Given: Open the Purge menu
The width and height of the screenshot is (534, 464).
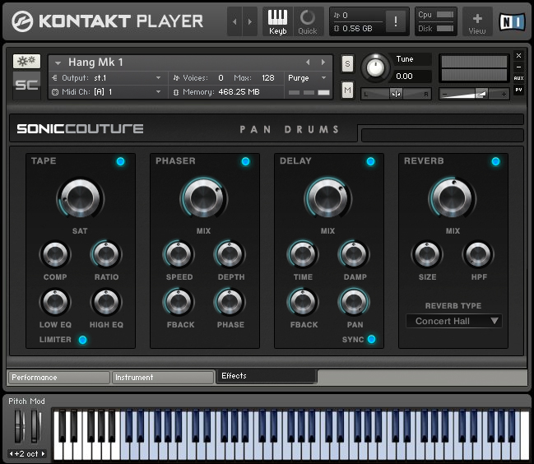Looking at the screenshot, I should click(307, 78).
